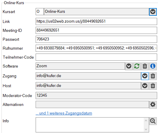This screenshot has width=158, height=133.
Task: Click the Host field showing info@kufer.de
Action: (88, 86)
